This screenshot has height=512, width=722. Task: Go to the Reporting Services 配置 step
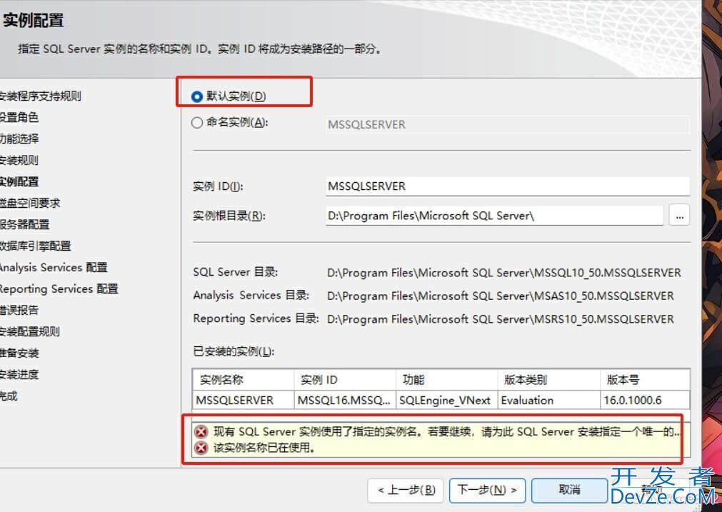50,288
